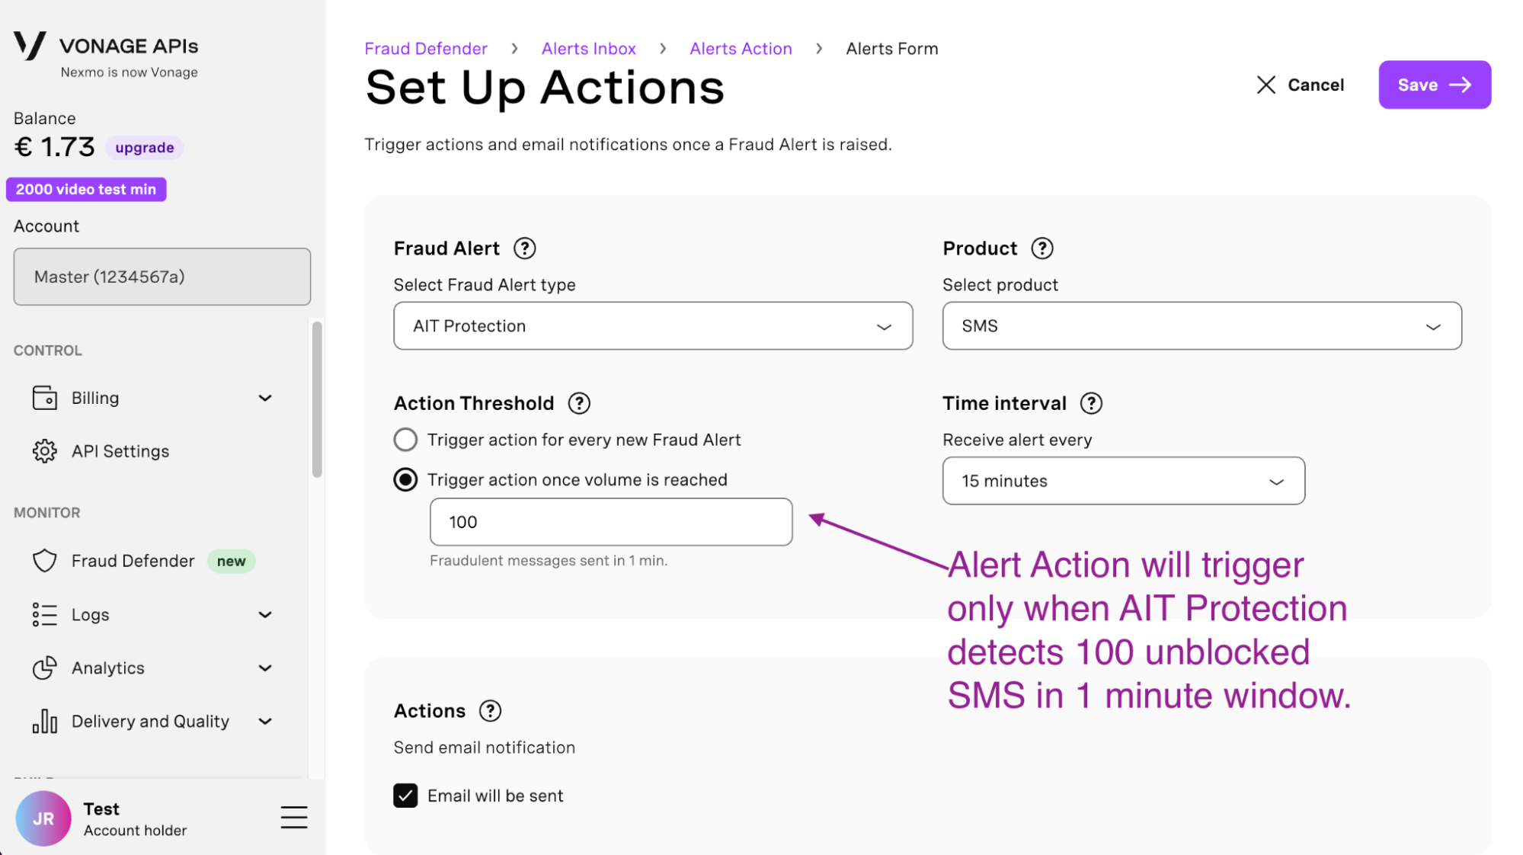Open API Settings gear icon
1523x855 pixels.
45,450
